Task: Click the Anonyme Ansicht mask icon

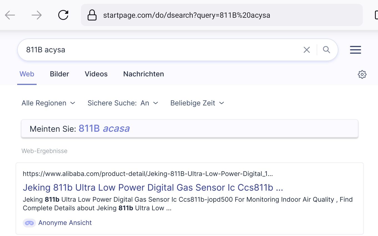Action: tap(29, 223)
